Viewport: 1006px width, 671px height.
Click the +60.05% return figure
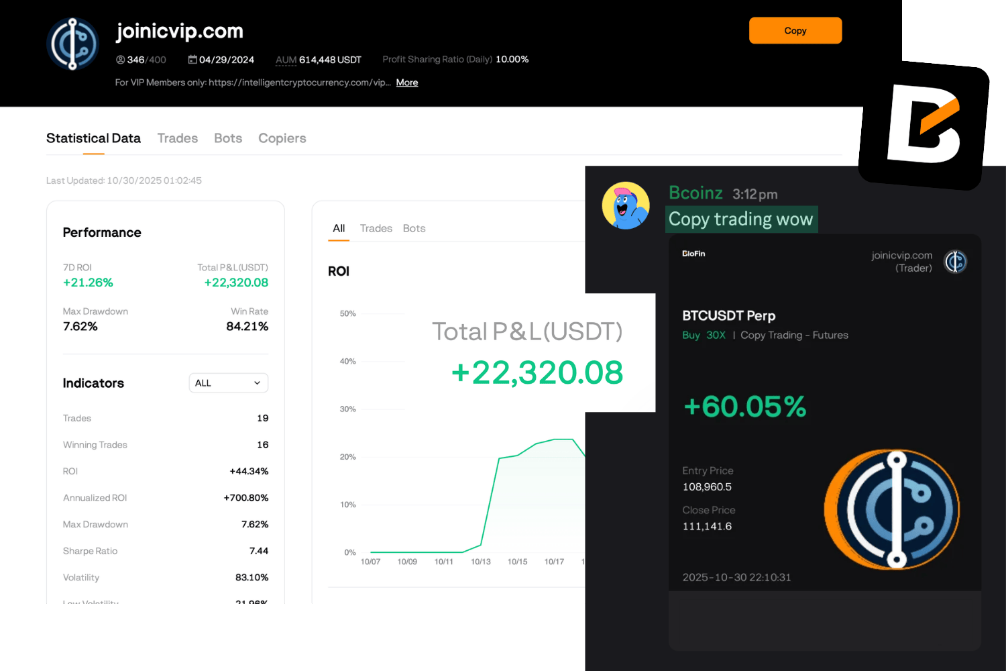(x=745, y=407)
